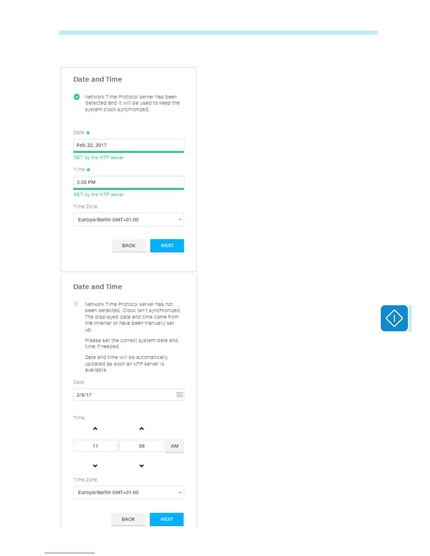Click the 3:28 PM time field
This screenshot has width=430, height=556.
(x=129, y=182)
